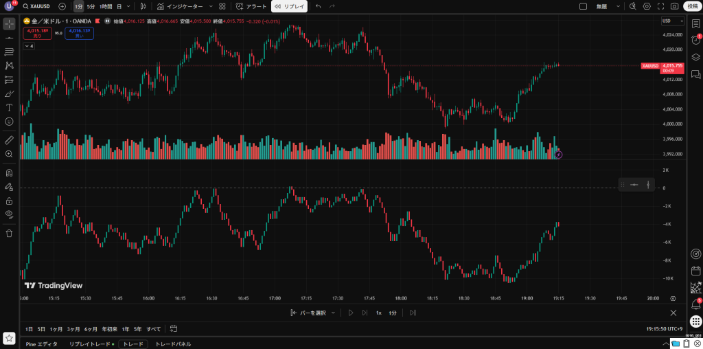Click the リプレイ button
The image size is (703, 349).
click(x=289, y=6)
